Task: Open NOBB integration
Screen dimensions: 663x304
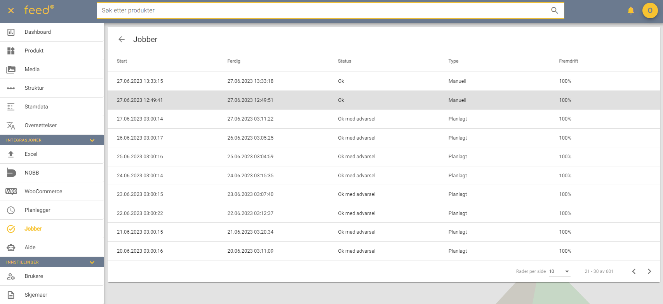Action: tap(52, 173)
